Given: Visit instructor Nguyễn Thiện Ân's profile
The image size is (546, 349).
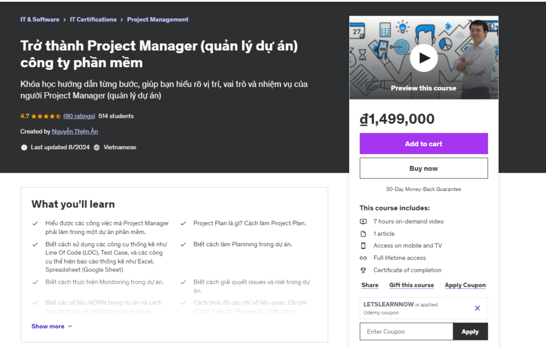Looking at the screenshot, I should (75, 131).
